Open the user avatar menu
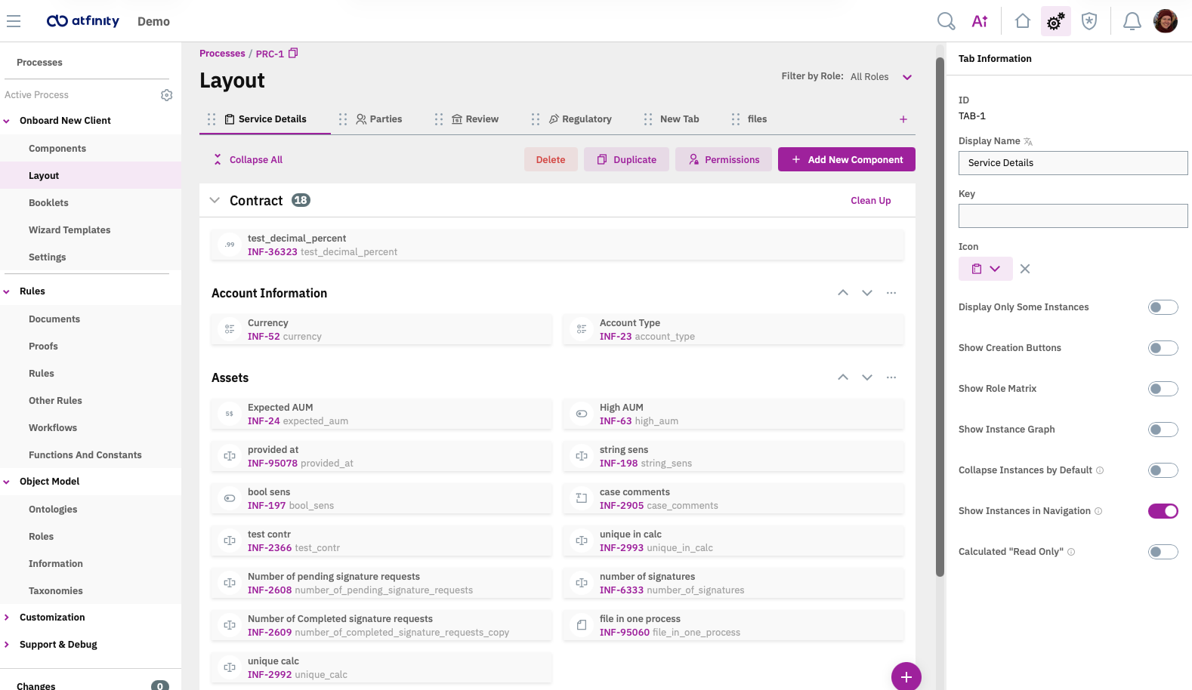Viewport: 1192px width, 690px height. (1166, 21)
